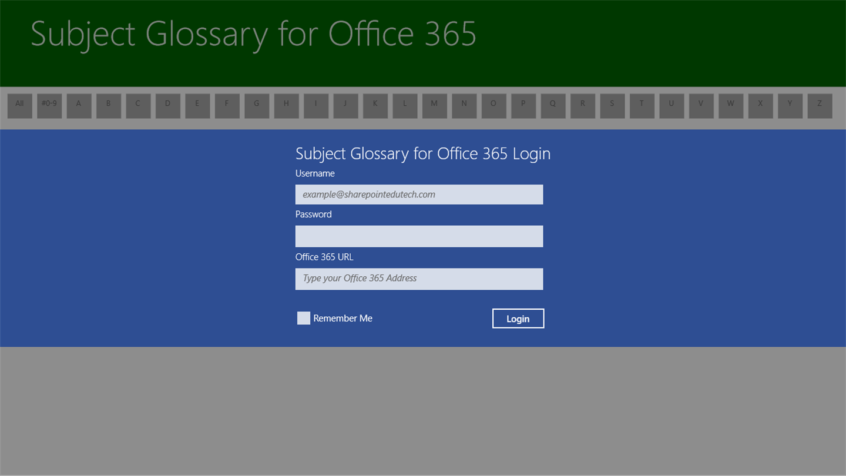Select the letter P tile
The width and height of the screenshot is (846, 476).
point(523,106)
